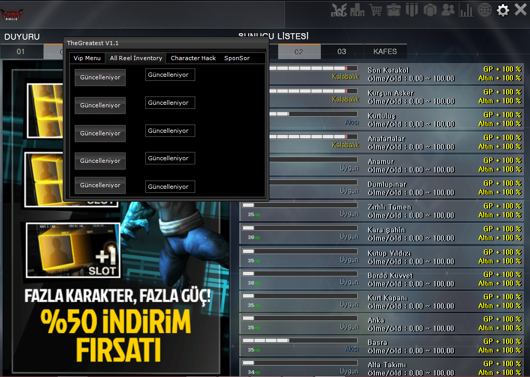Close the game with the X icon
This screenshot has width=530, height=377.
coord(521,9)
